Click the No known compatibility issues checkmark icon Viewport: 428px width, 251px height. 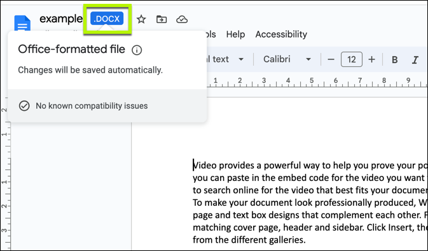24,106
